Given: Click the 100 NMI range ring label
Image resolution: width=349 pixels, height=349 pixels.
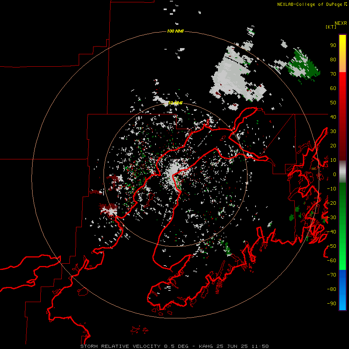Looking at the screenshot, I should pos(175,31).
